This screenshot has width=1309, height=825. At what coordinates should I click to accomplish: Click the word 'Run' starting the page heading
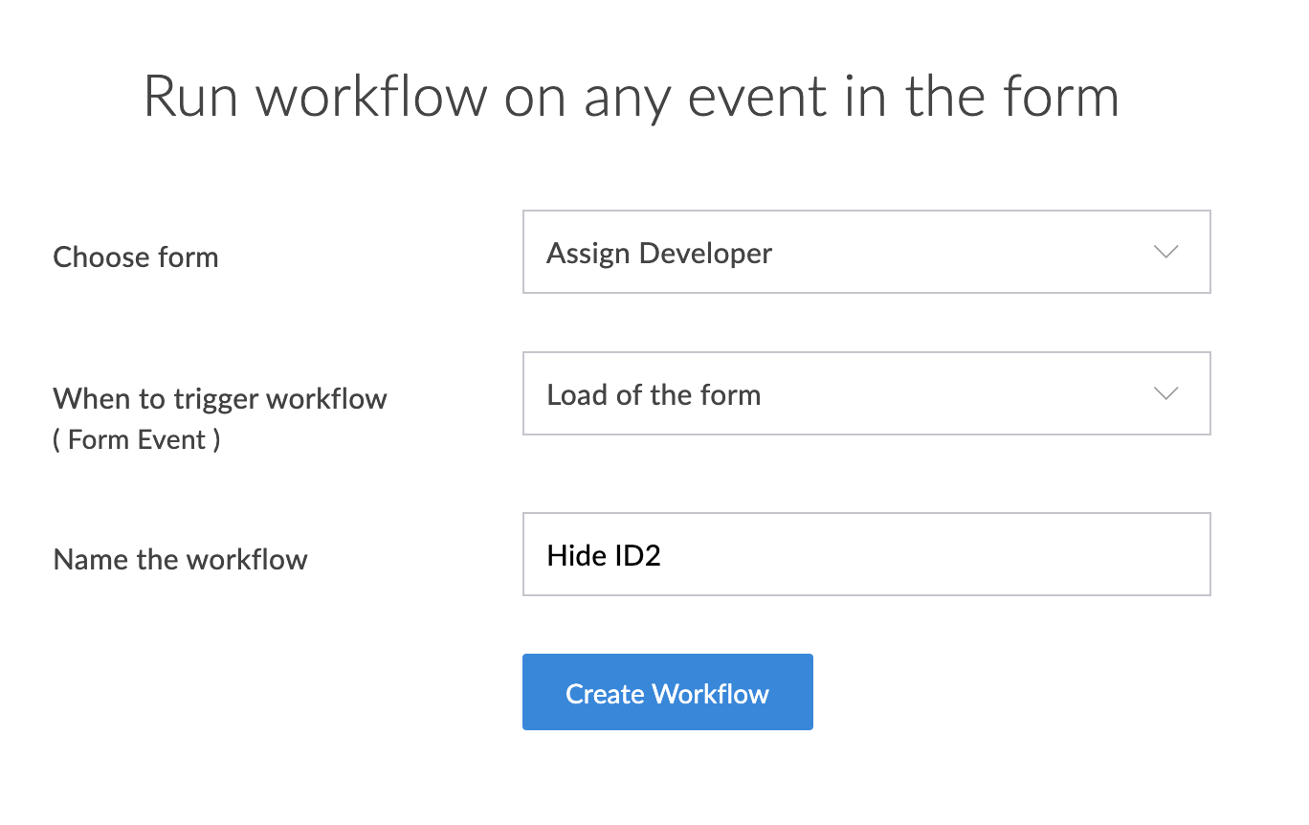[191, 97]
